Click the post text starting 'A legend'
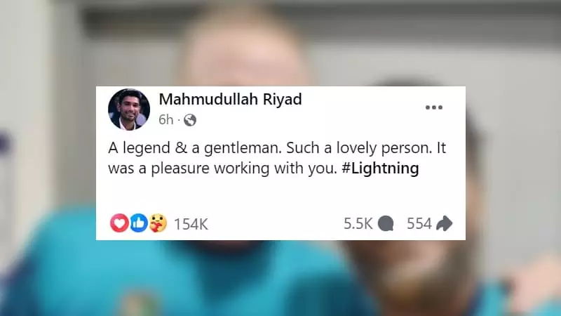The height and width of the screenshot is (316, 561). (277, 158)
